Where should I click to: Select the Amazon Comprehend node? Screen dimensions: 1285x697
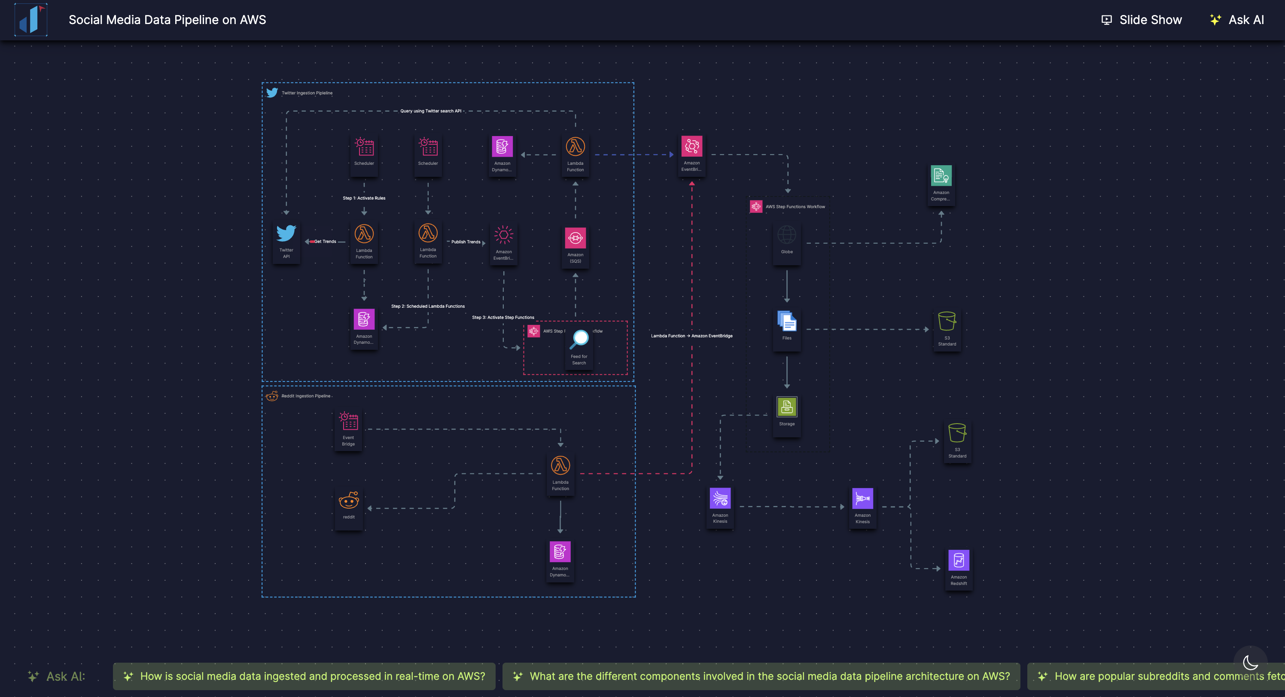[941, 176]
